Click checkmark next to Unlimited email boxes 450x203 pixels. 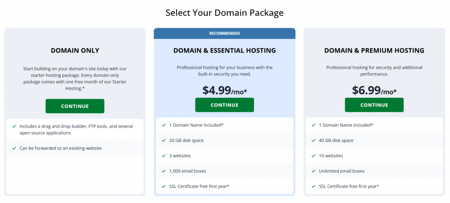[x=313, y=171]
